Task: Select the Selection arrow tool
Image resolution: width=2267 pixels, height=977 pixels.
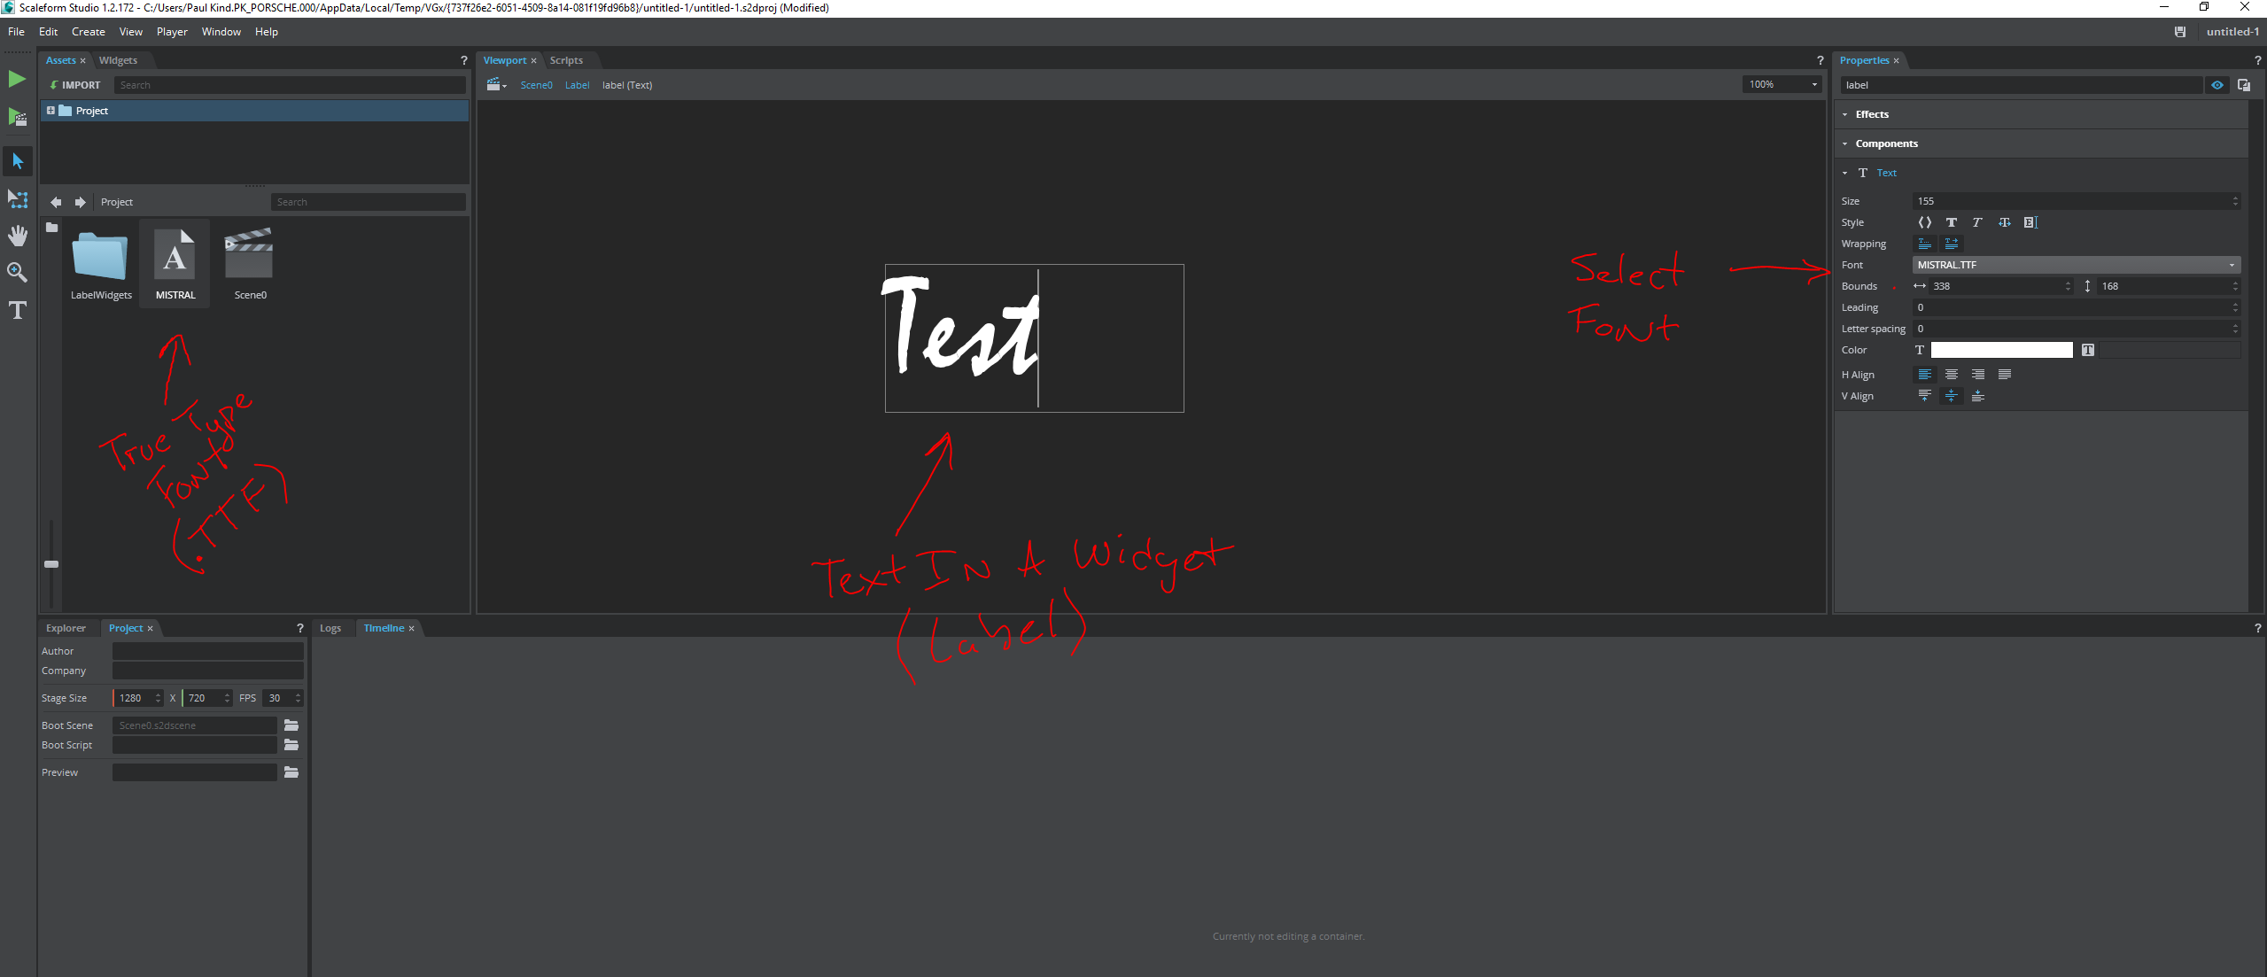Action: click(17, 160)
